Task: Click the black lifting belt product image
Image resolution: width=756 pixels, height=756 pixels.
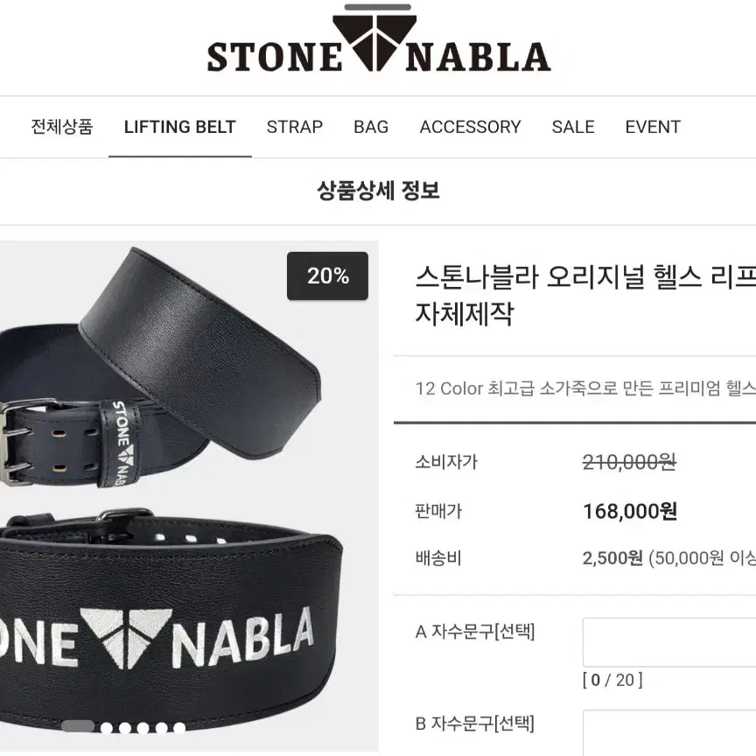Action: click(189, 495)
